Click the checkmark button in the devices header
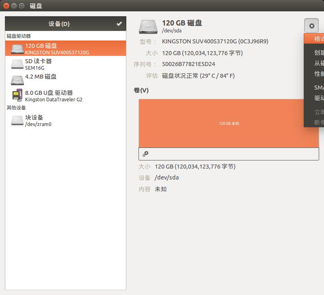This screenshot has width=324, height=295. click(x=119, y=24)
